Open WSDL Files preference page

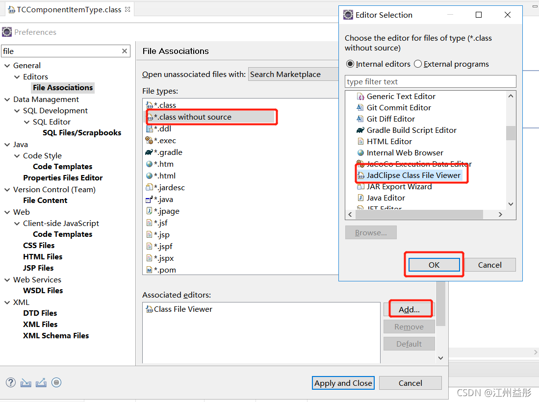43,290
